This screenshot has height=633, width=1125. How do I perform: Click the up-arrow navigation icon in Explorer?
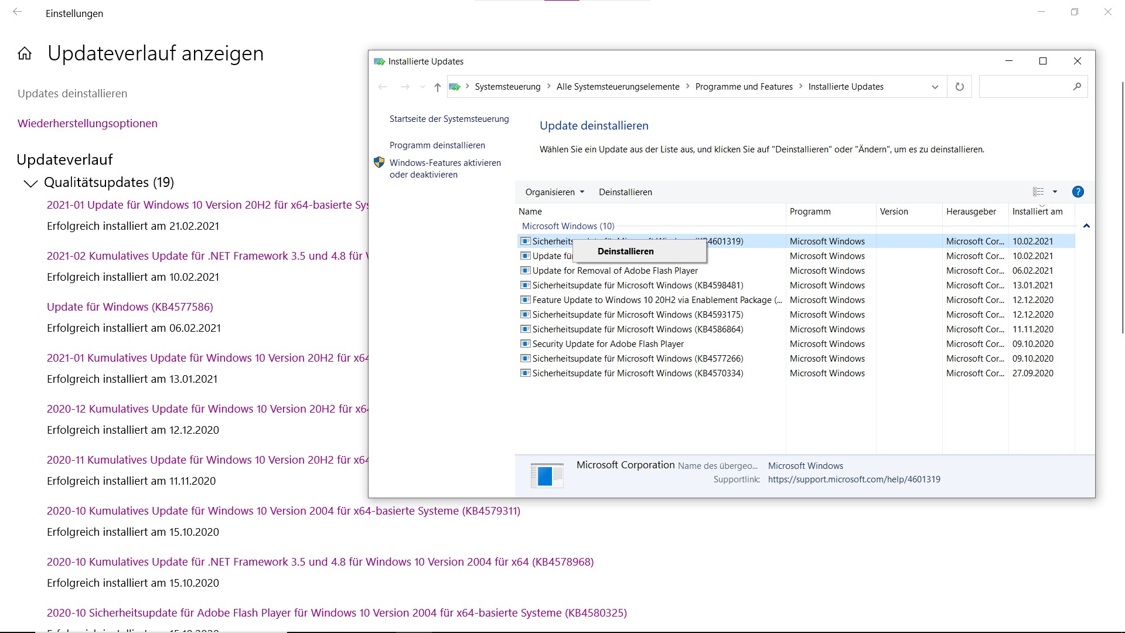click(437, 87)
